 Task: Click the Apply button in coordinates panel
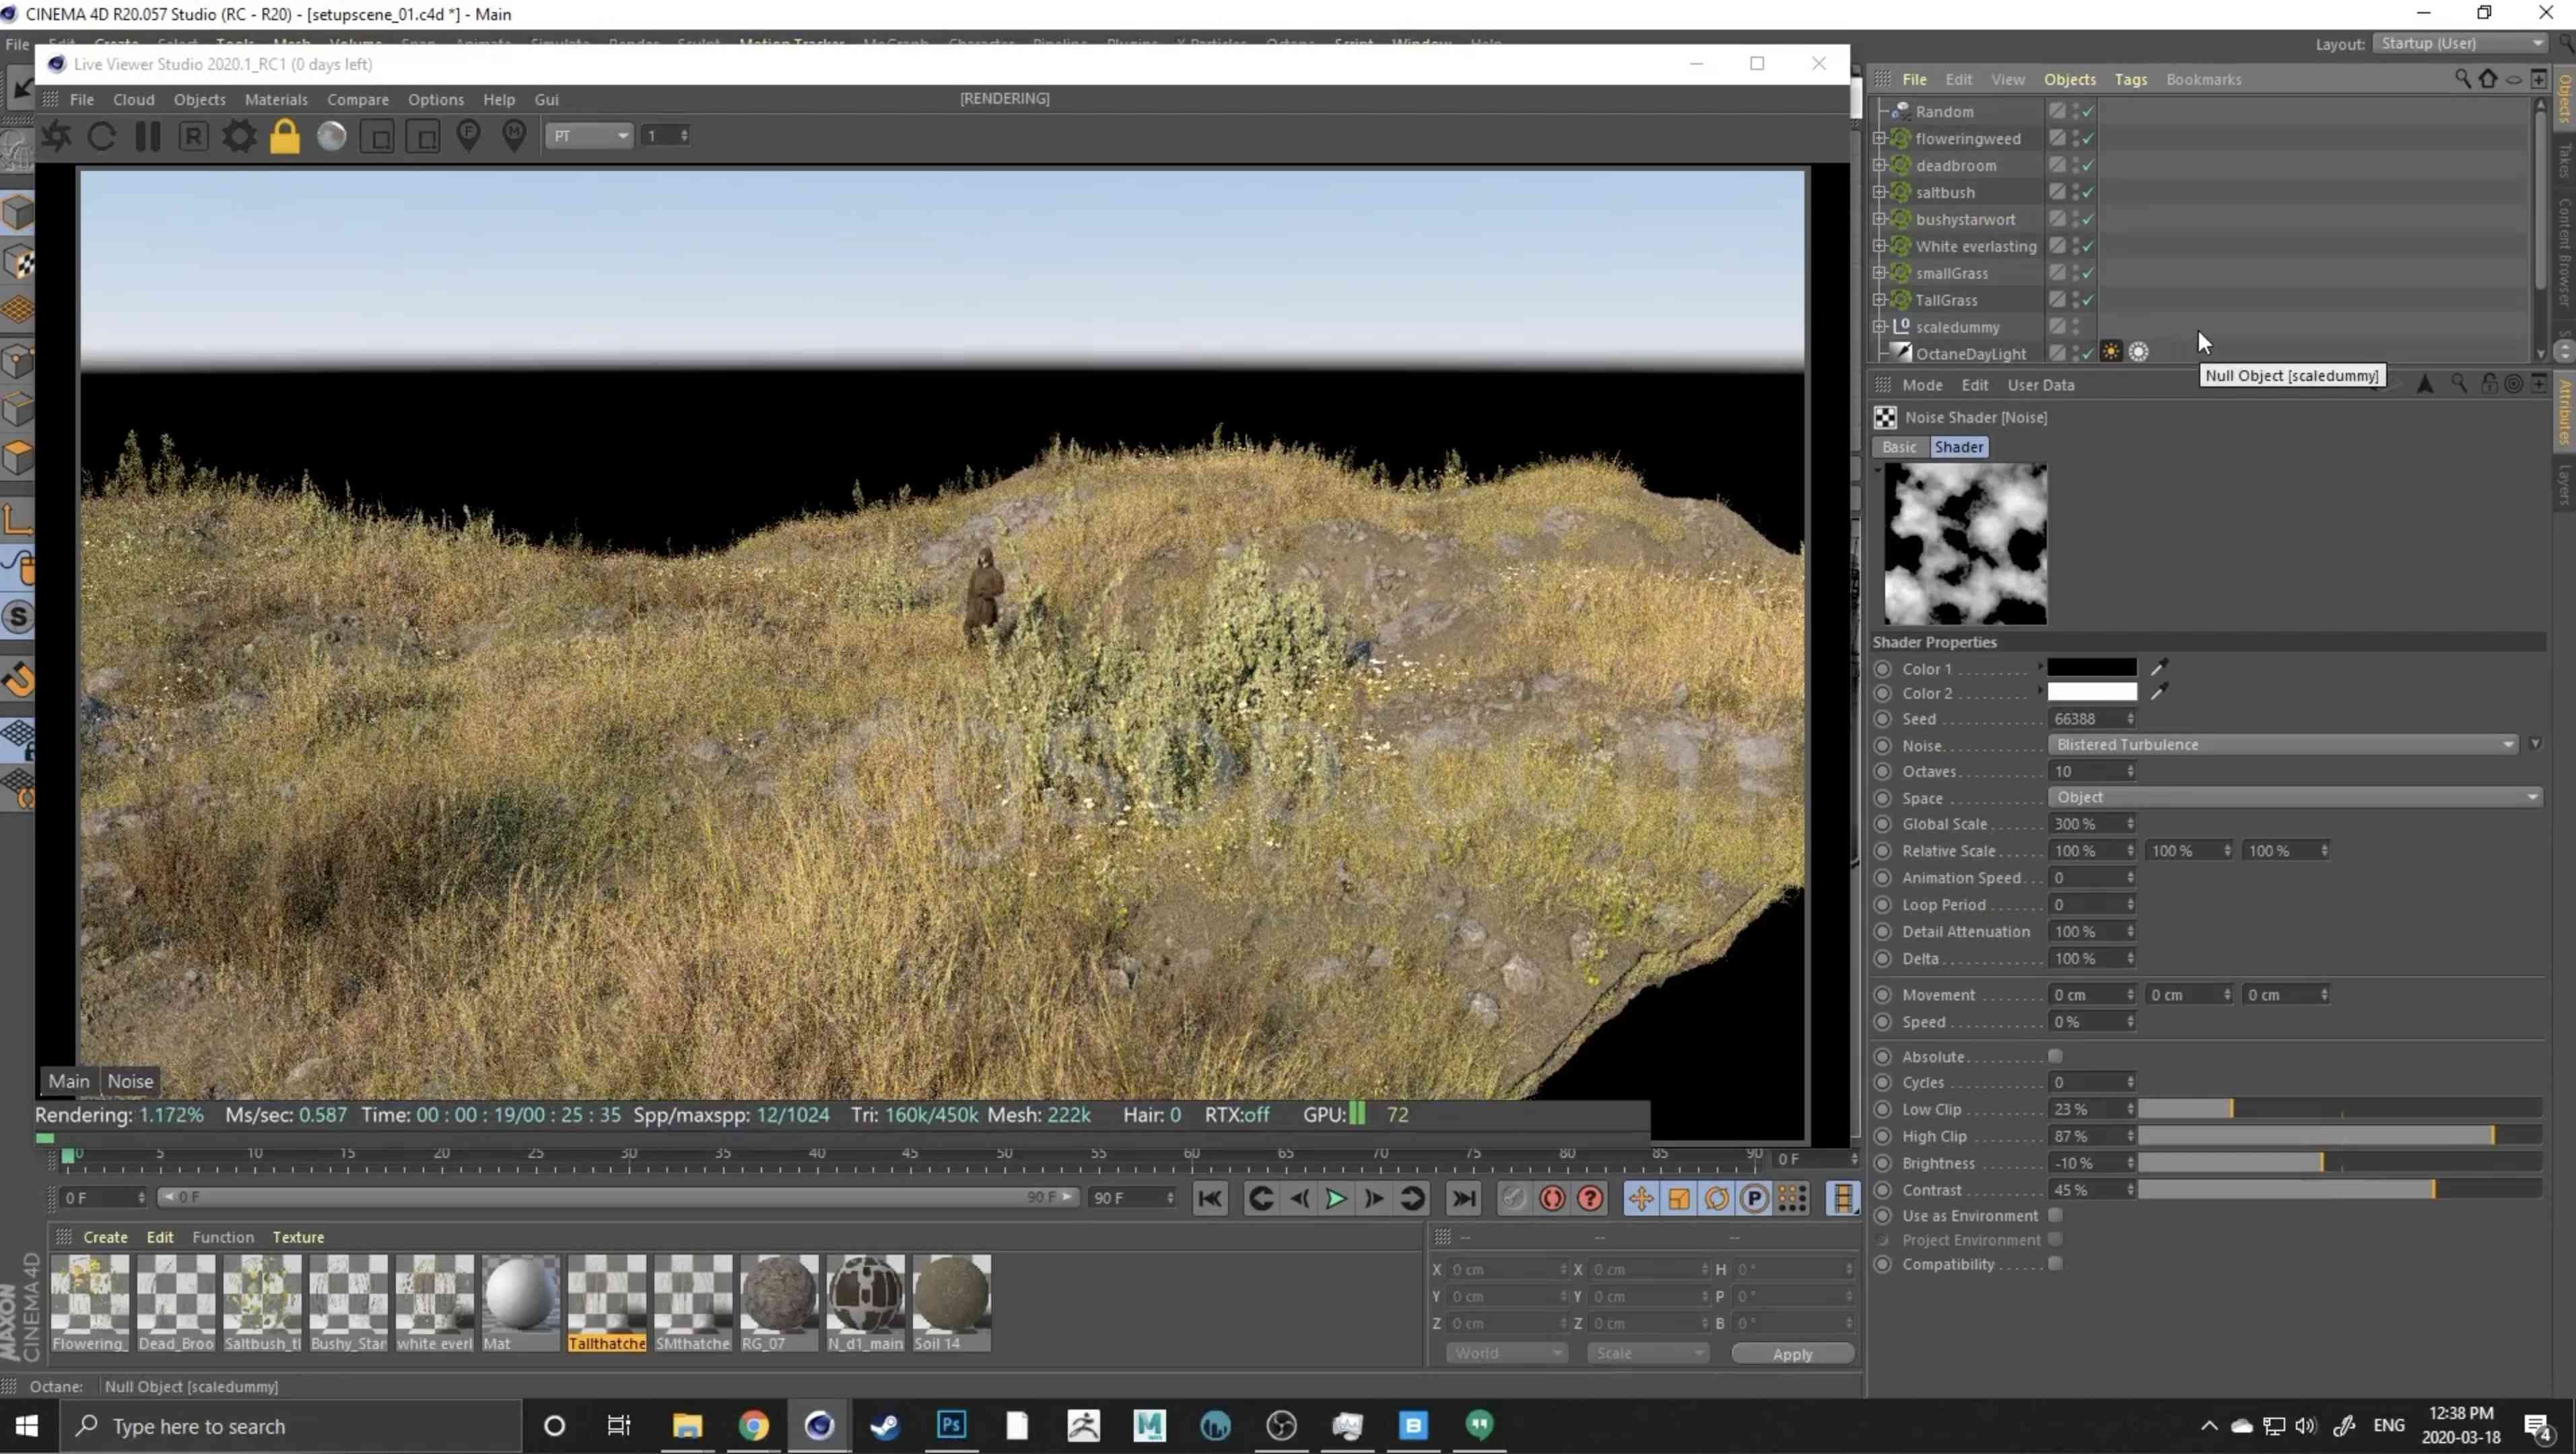1792,1353
